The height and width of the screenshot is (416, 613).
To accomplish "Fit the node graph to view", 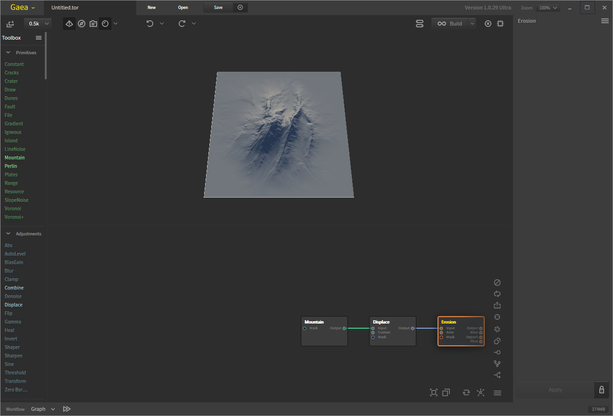I will [x=433, y=392].
